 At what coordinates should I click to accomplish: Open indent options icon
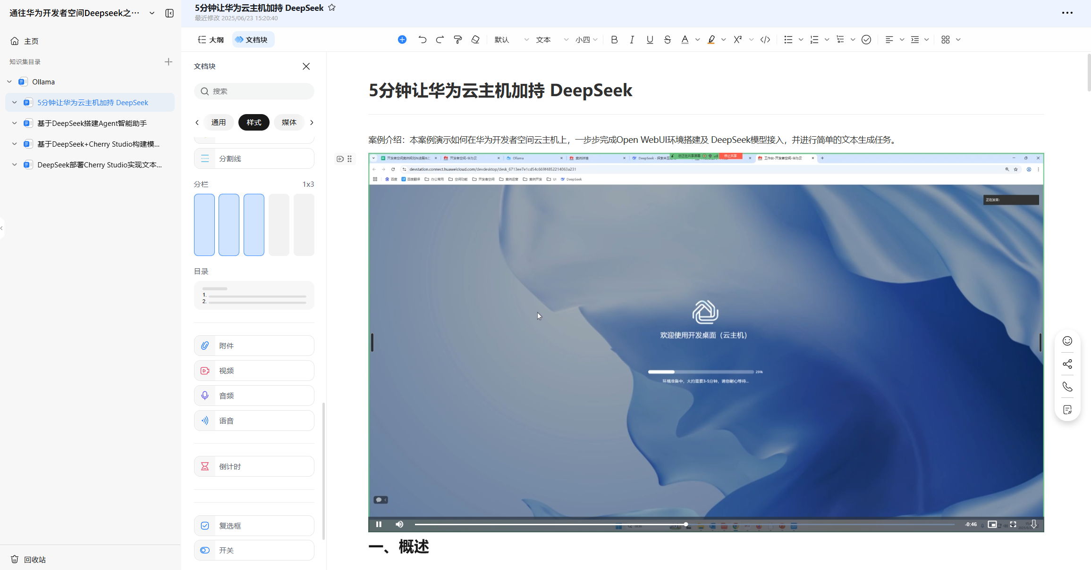[x=915, y=40]
